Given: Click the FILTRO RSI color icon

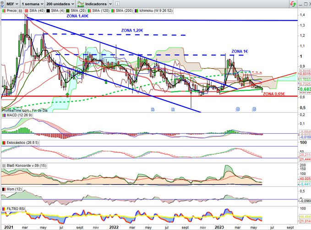Looking at the screenshot, I should tap(4, 209).
